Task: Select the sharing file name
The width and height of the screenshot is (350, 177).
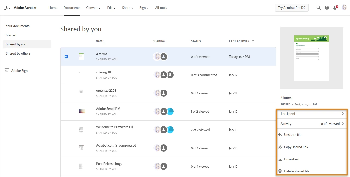Action: click(x=101, y=72)
